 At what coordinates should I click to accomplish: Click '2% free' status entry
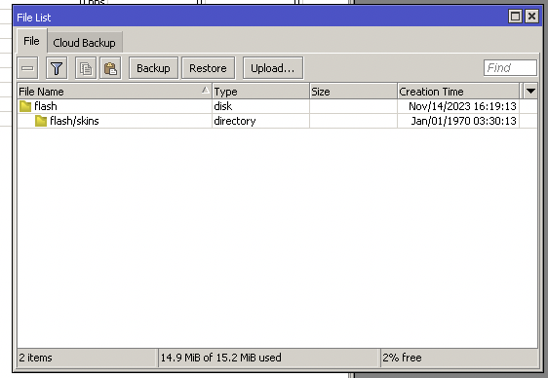(402, 358)
